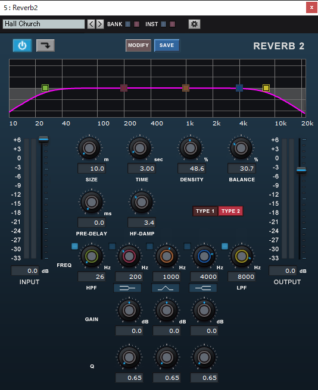Click the 200 Hz frequency value field
The image size is (318, 390).
click(x=129, y=276)
